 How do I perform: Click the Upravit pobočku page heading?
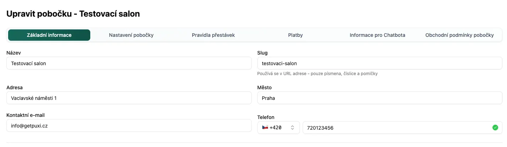pyautogui.click(x=73, y=14)
